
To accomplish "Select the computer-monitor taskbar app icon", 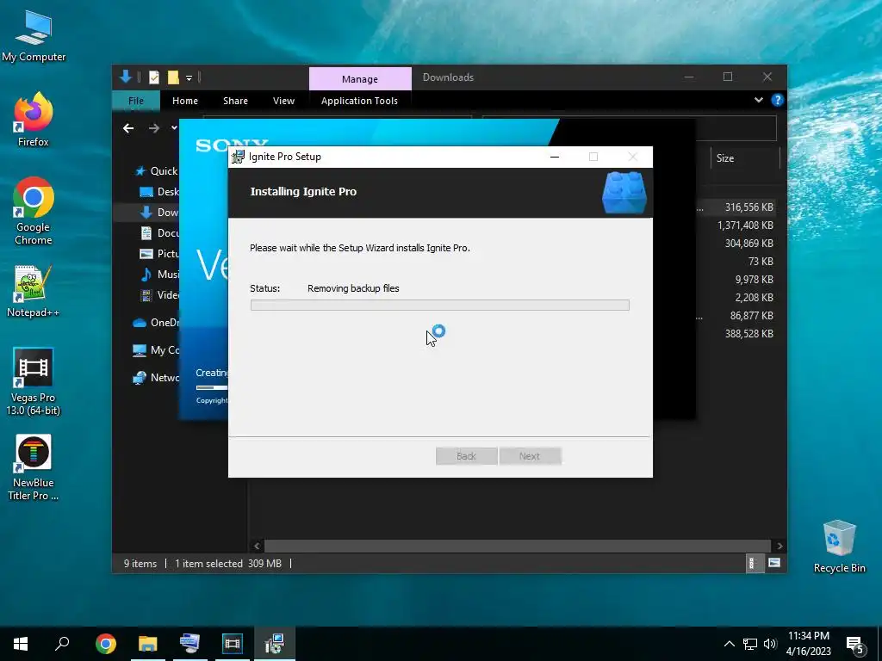I will coord(189,644).
